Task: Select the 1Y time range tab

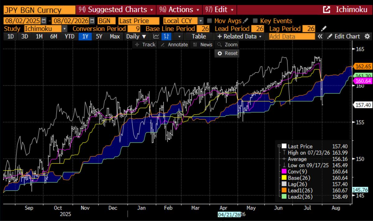Action: [x=85, y=36]
